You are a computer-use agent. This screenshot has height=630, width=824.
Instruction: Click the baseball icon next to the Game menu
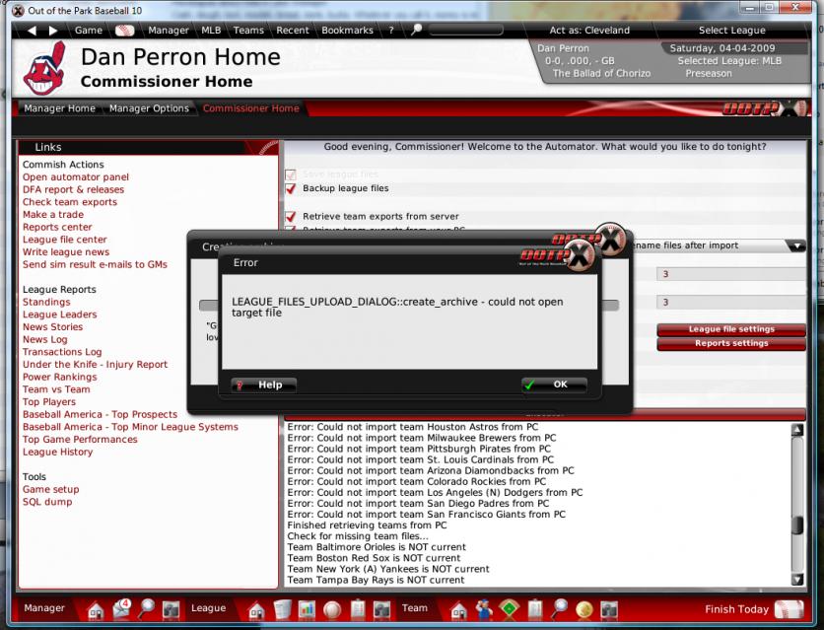tap(123, 31)
